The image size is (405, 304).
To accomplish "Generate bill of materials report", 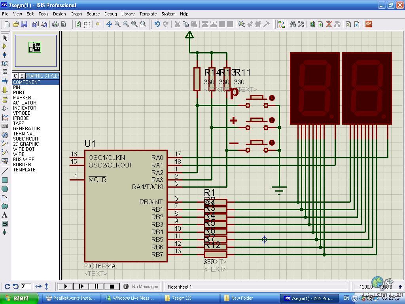I will (x=348, y=24).
